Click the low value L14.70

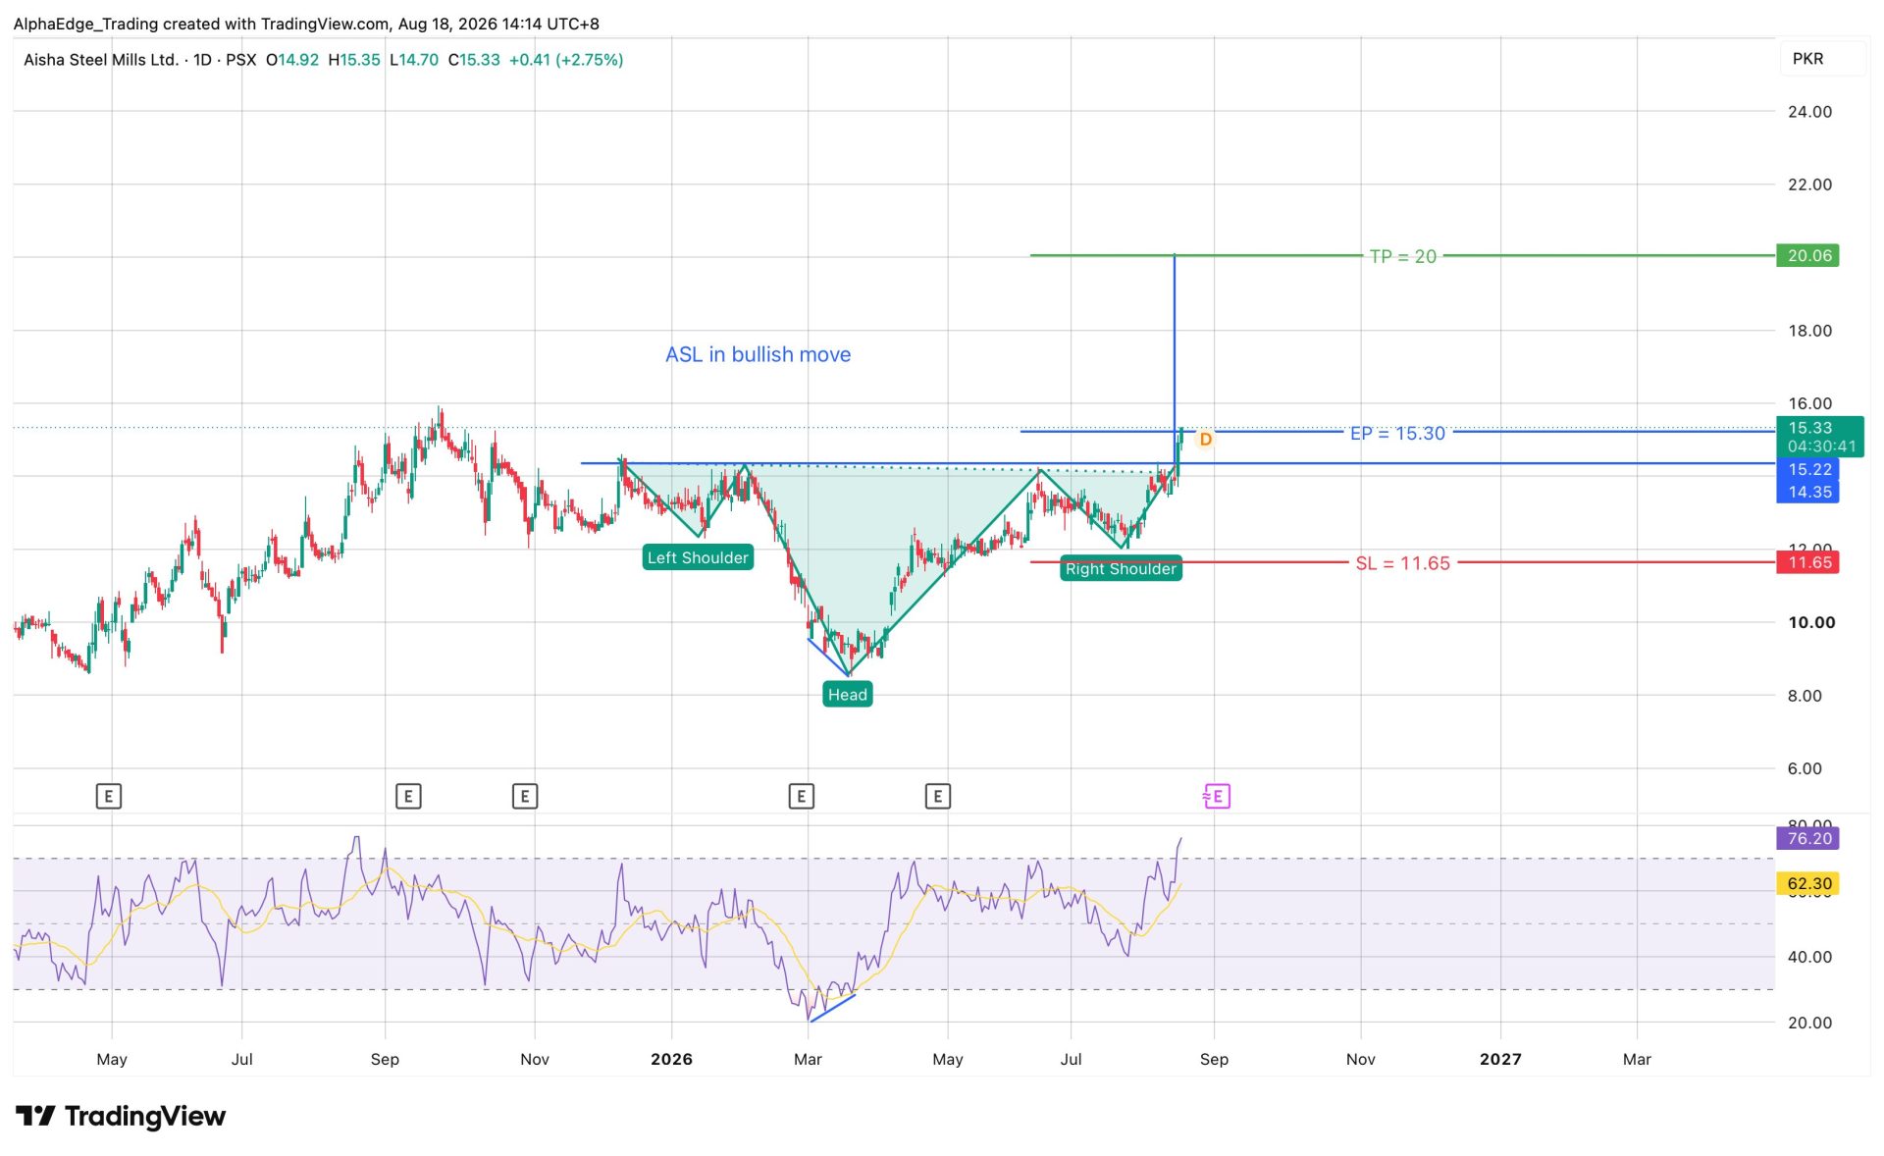click(414, 60)
